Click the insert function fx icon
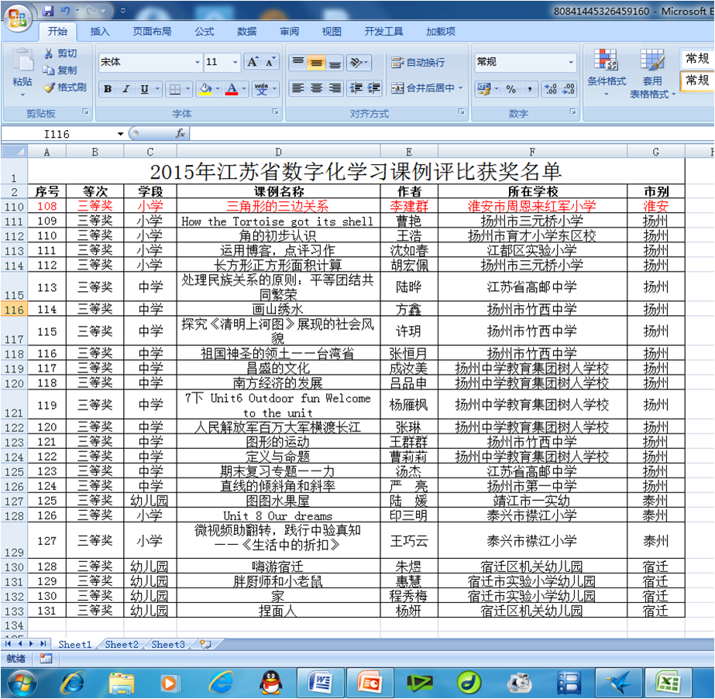 tap(180, 133)
